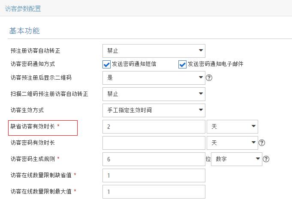Open 访客预注册后显示二维码 dropdown

pyautogui.click(x=154, y=78)
